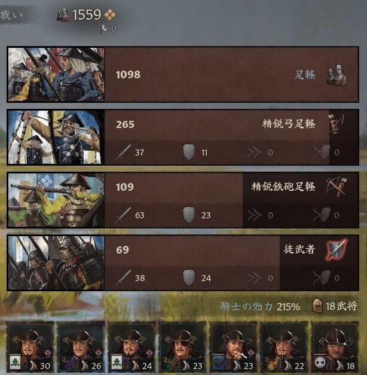Select the knight portrait with prowess 18
This screenshot has width=367, height=375.
[335, 347]
